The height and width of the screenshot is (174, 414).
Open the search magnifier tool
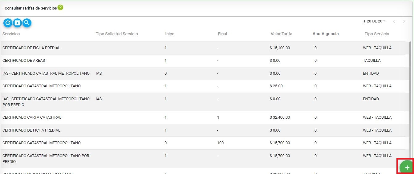pos(27,23)
